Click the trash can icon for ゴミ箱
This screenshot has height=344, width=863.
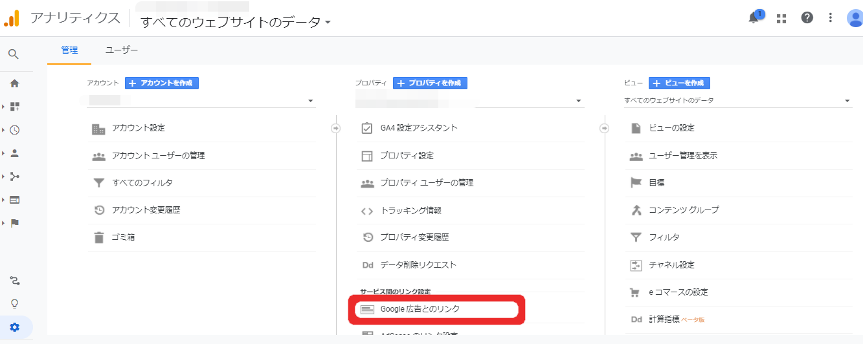[x=98, y=237]
